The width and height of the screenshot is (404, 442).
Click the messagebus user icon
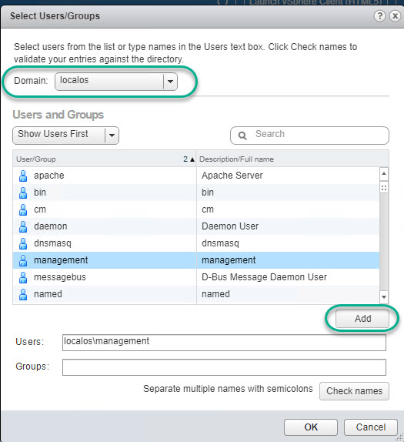tap(23, 277)
